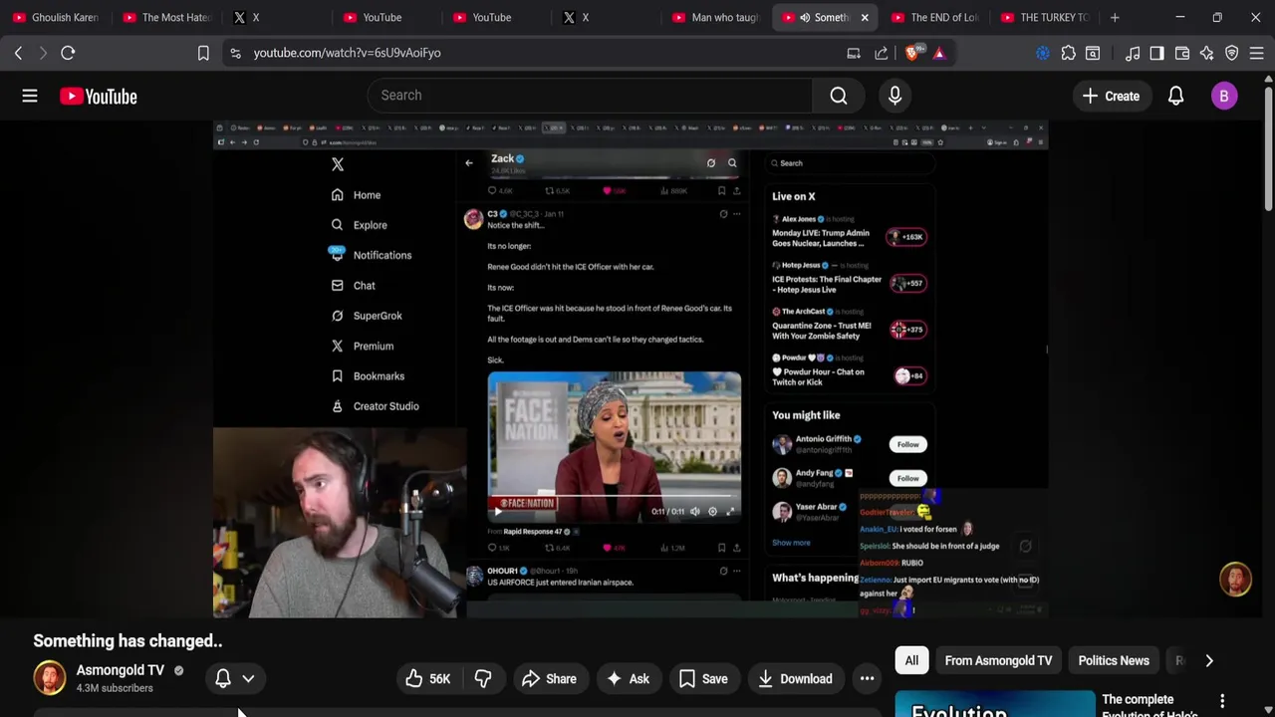Open YouTube notifications bell in header
The height and width of the screenshot is (717, 1275).
click(1175, 96)
